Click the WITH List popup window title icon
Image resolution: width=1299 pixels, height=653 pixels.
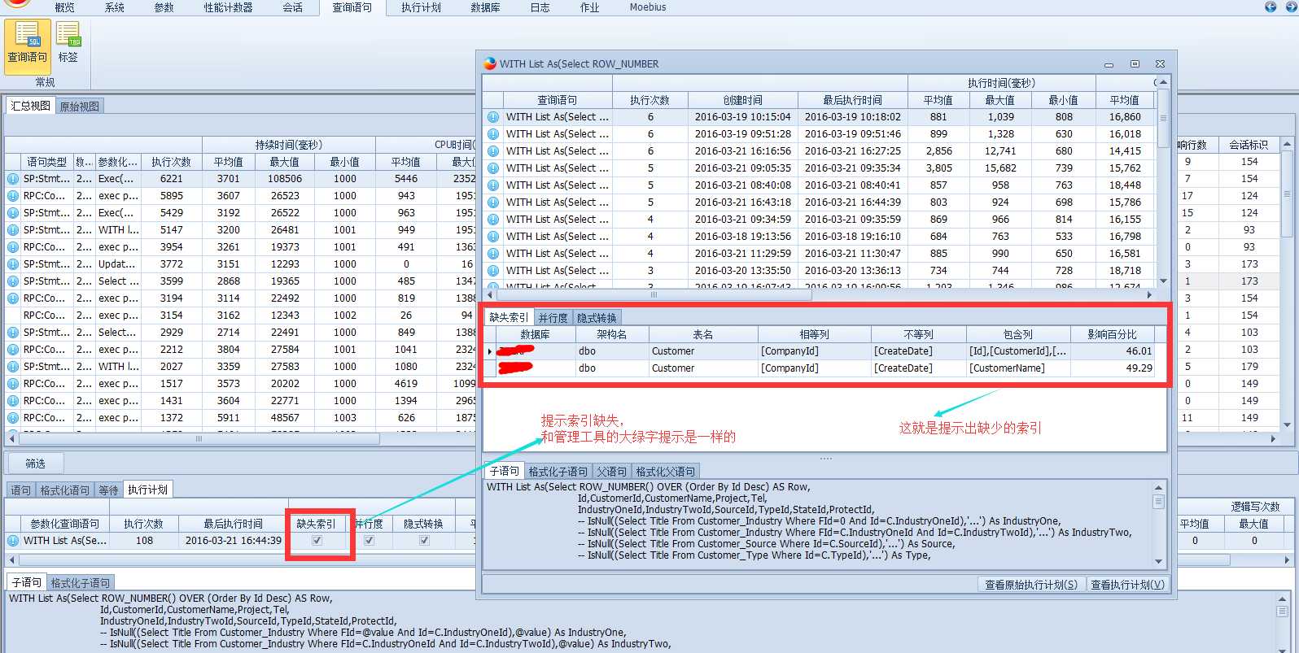click(489, 63)
